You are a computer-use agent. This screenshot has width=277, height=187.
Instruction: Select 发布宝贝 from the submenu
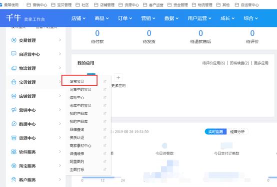point(77,81)
